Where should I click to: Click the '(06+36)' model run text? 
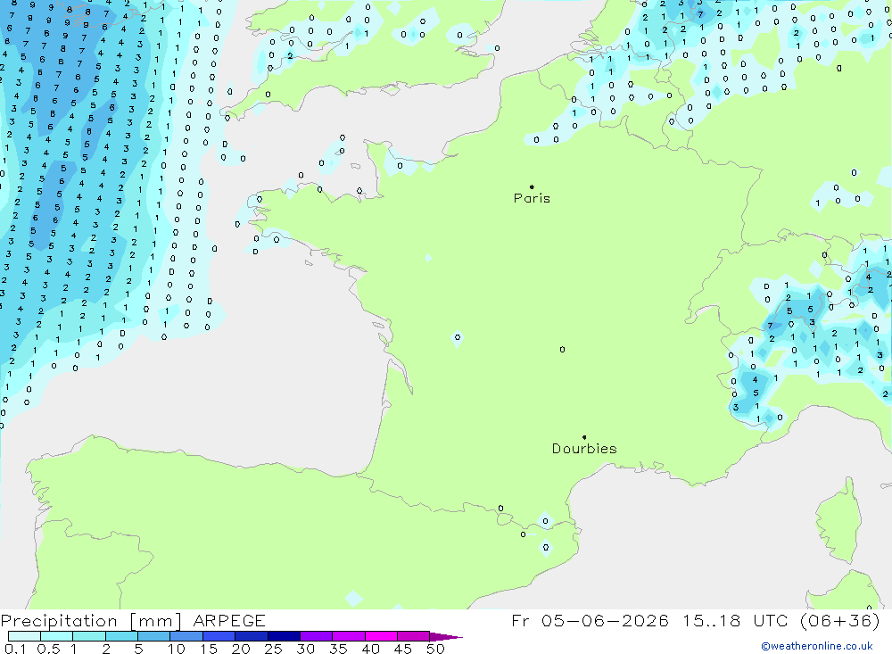coord(839,620)
